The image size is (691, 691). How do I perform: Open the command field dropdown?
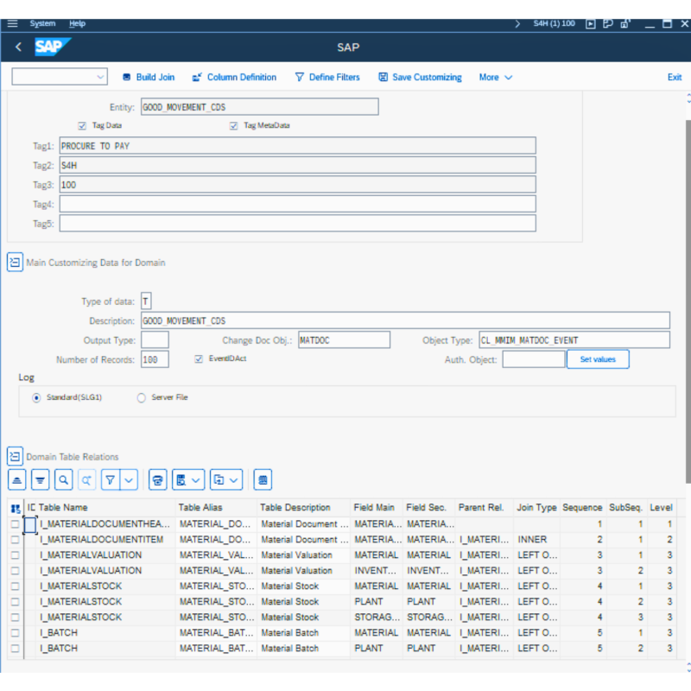(x=99, y=78)
